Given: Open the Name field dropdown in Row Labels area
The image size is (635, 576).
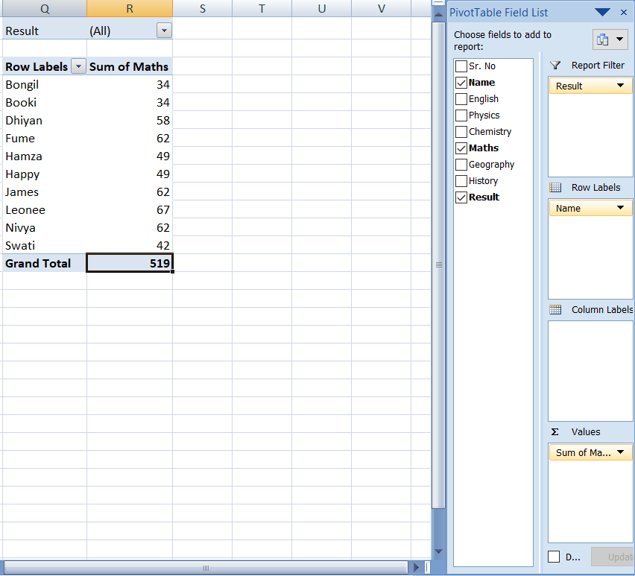Looking at the screenshot, I should coord(620,209).
